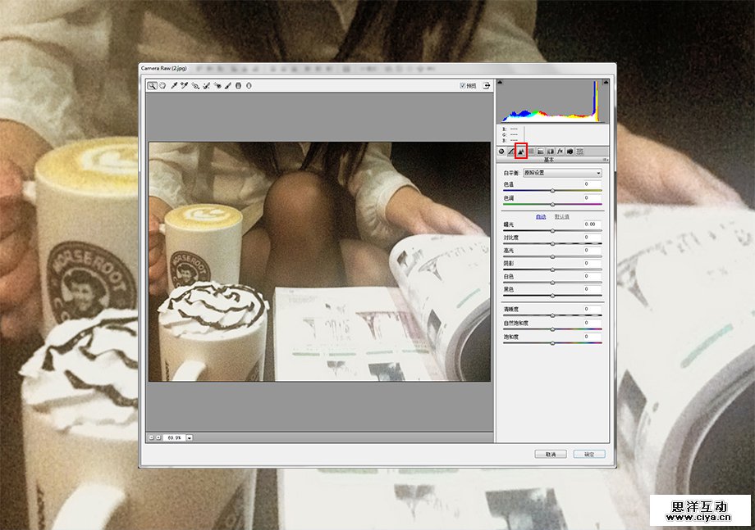Click the 自动 auto adjustment link

(541, 216)
